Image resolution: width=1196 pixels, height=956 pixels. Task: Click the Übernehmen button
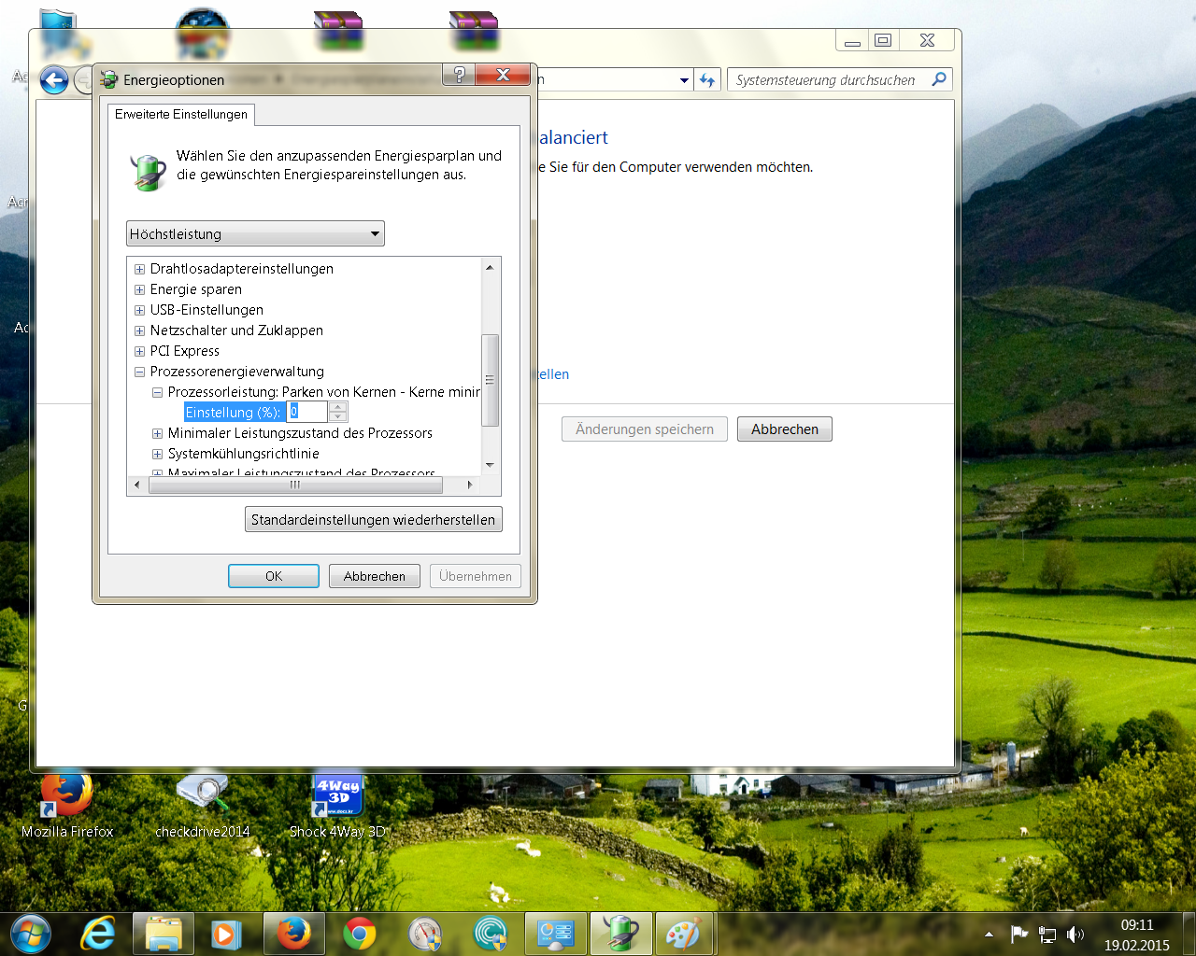tap(476, 576)
